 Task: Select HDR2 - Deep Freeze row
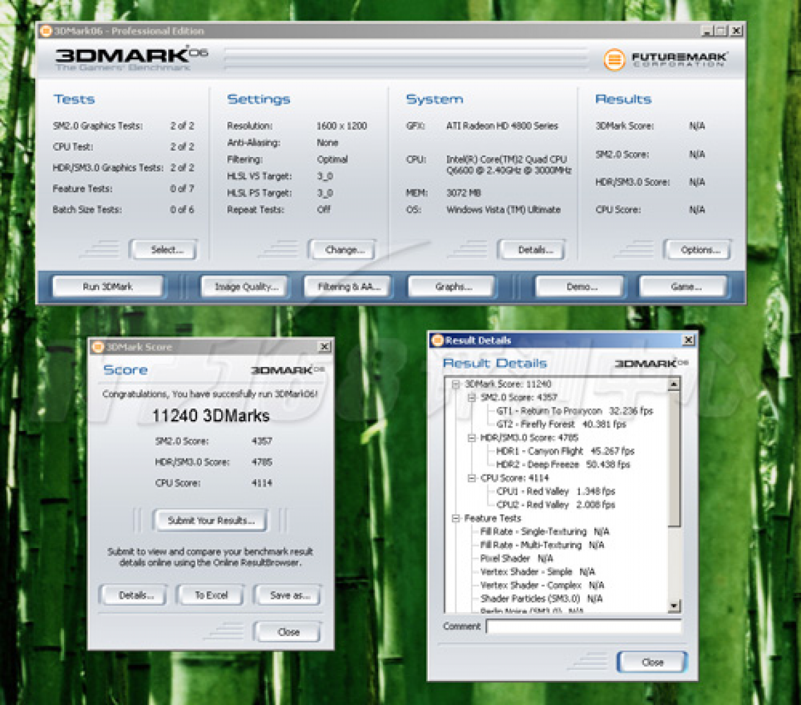click(563, 465)
